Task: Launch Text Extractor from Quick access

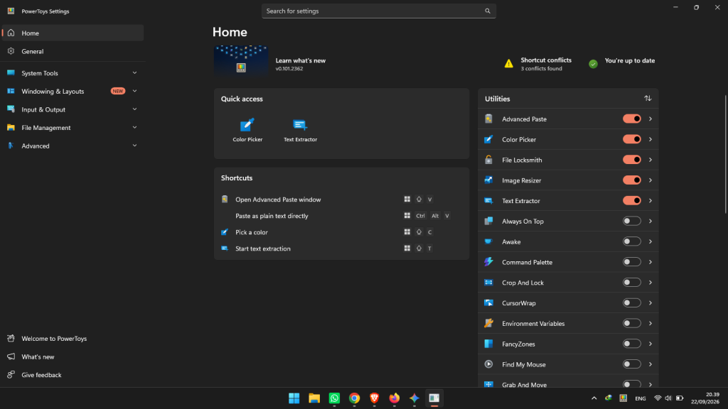Action: (x=300, y=131)
